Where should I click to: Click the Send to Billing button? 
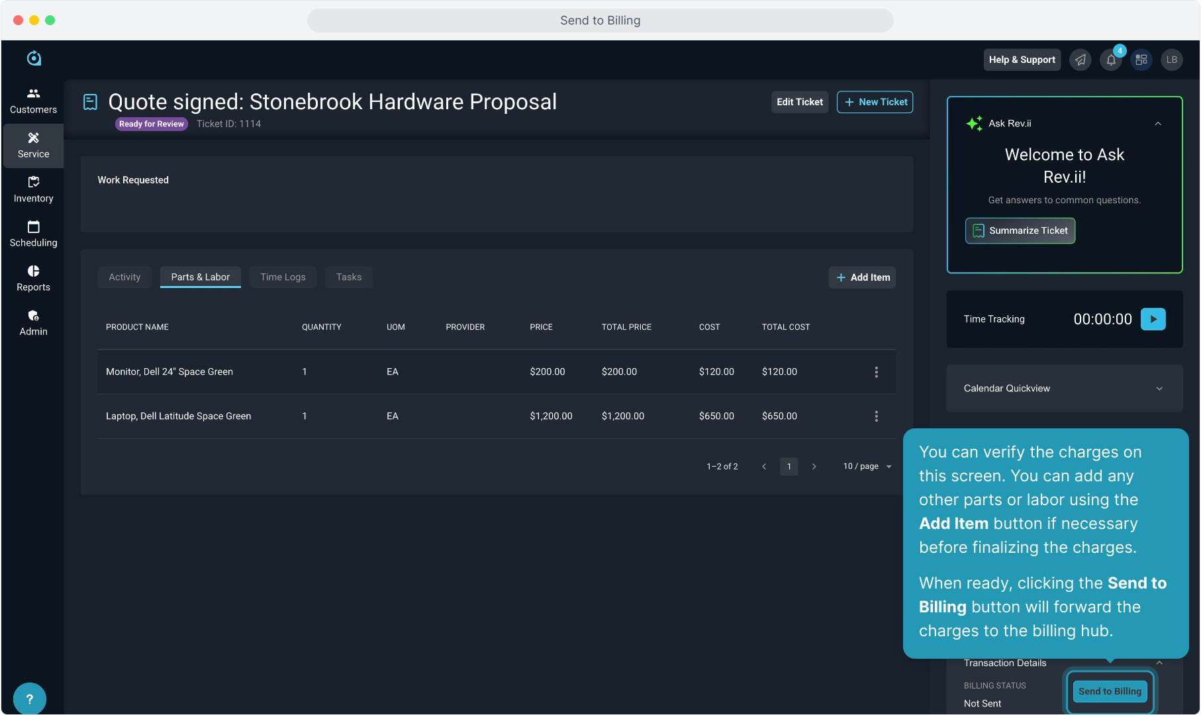point(1110,691)
